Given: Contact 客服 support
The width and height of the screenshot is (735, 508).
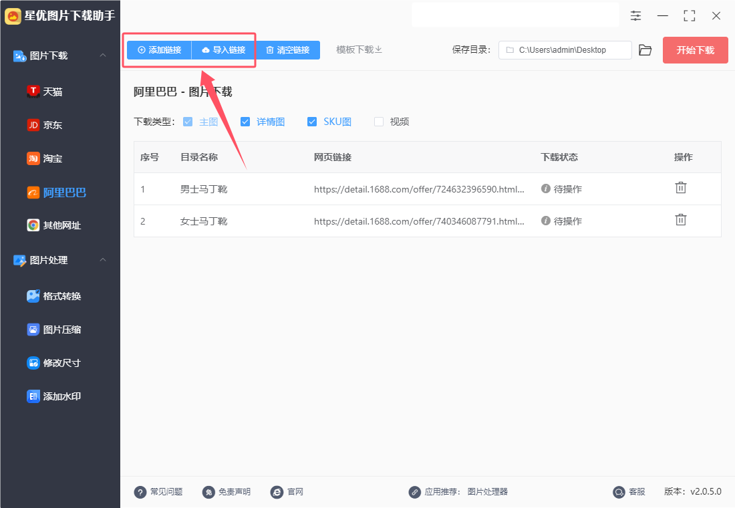Looking at the screenshot, I should 629,491.
